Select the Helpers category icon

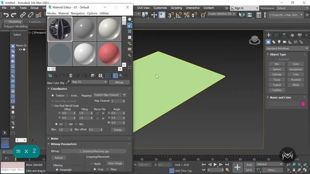[290, 42]
